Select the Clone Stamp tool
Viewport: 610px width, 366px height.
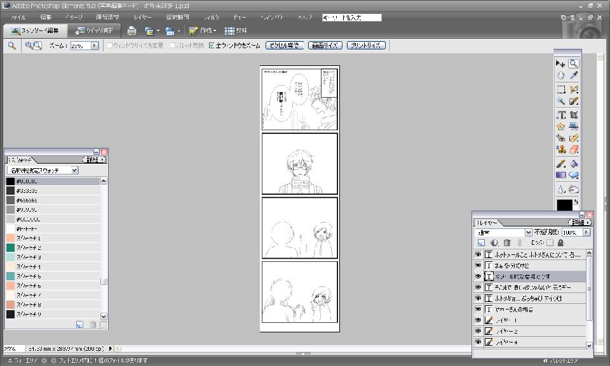[560, 150]
